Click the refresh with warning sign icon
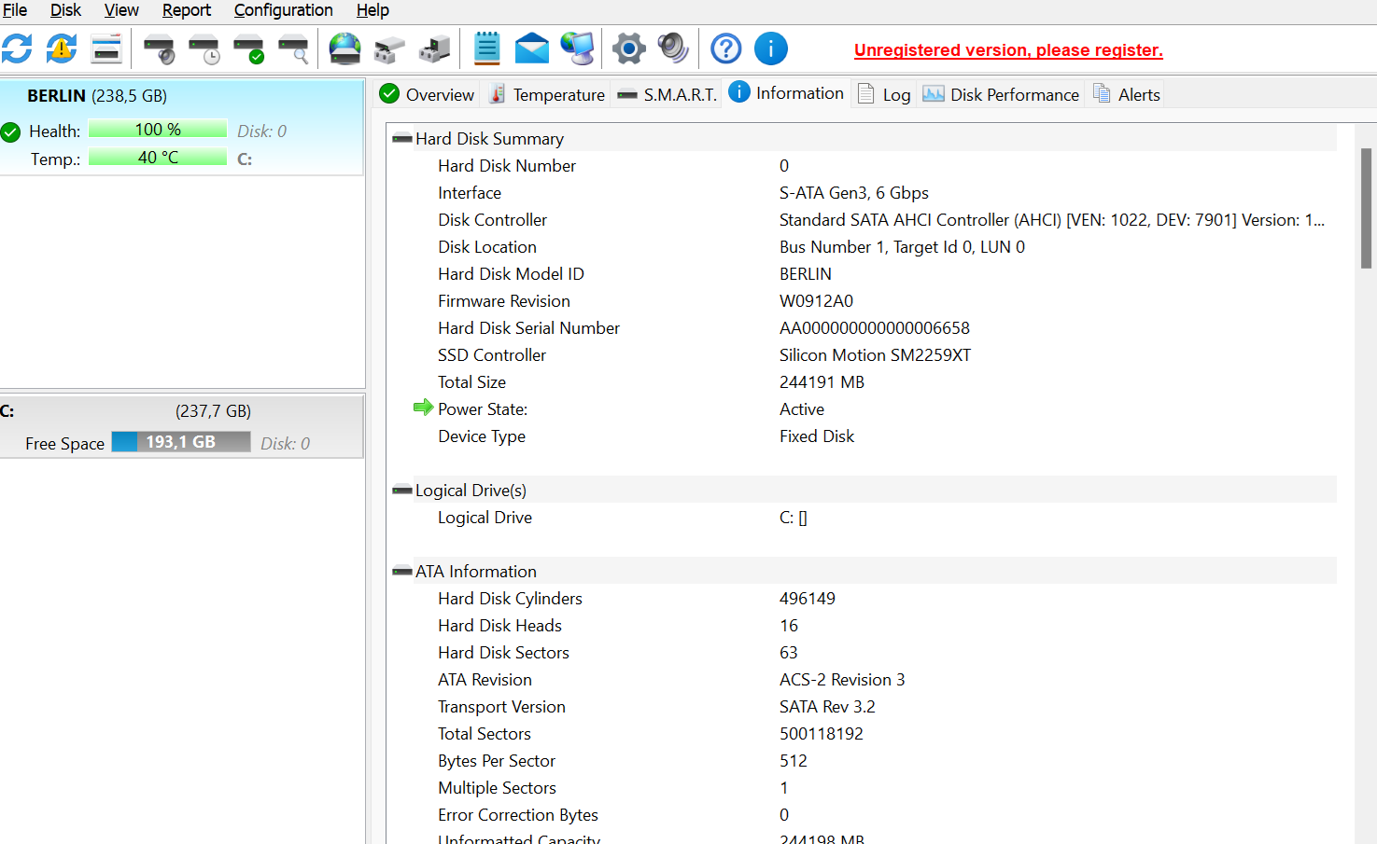1377x844 pixels. coord(62,48)
